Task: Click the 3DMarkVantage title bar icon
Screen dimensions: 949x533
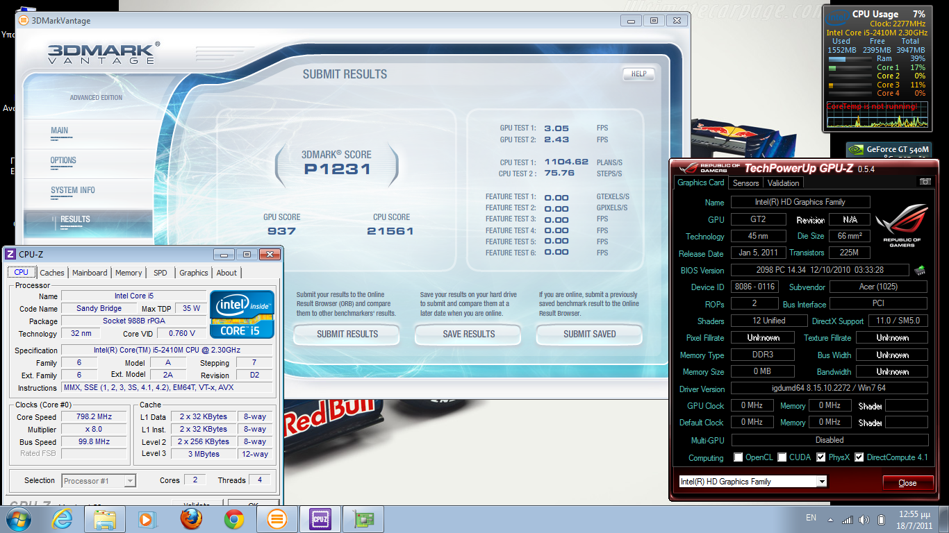Action: [x=25, y=20]
